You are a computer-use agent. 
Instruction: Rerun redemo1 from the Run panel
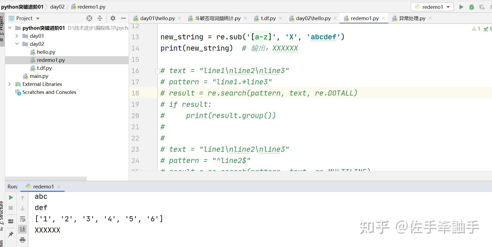click(x=11, y=197)
